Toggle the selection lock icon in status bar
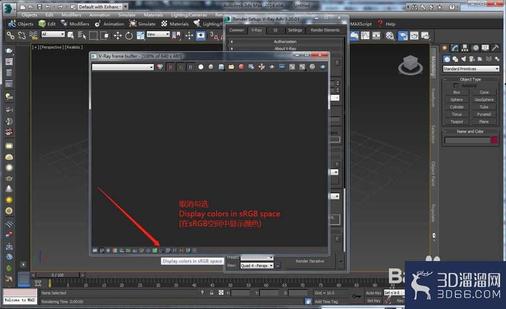This screenshot has height=309, width=506. [212, 292]
